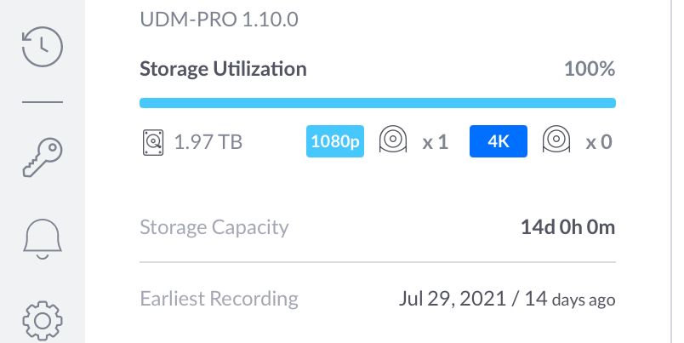Click the Storage Utilization heading
Image resolution: width=684 pixels, height=343 pixels.
tap(223, 69)
